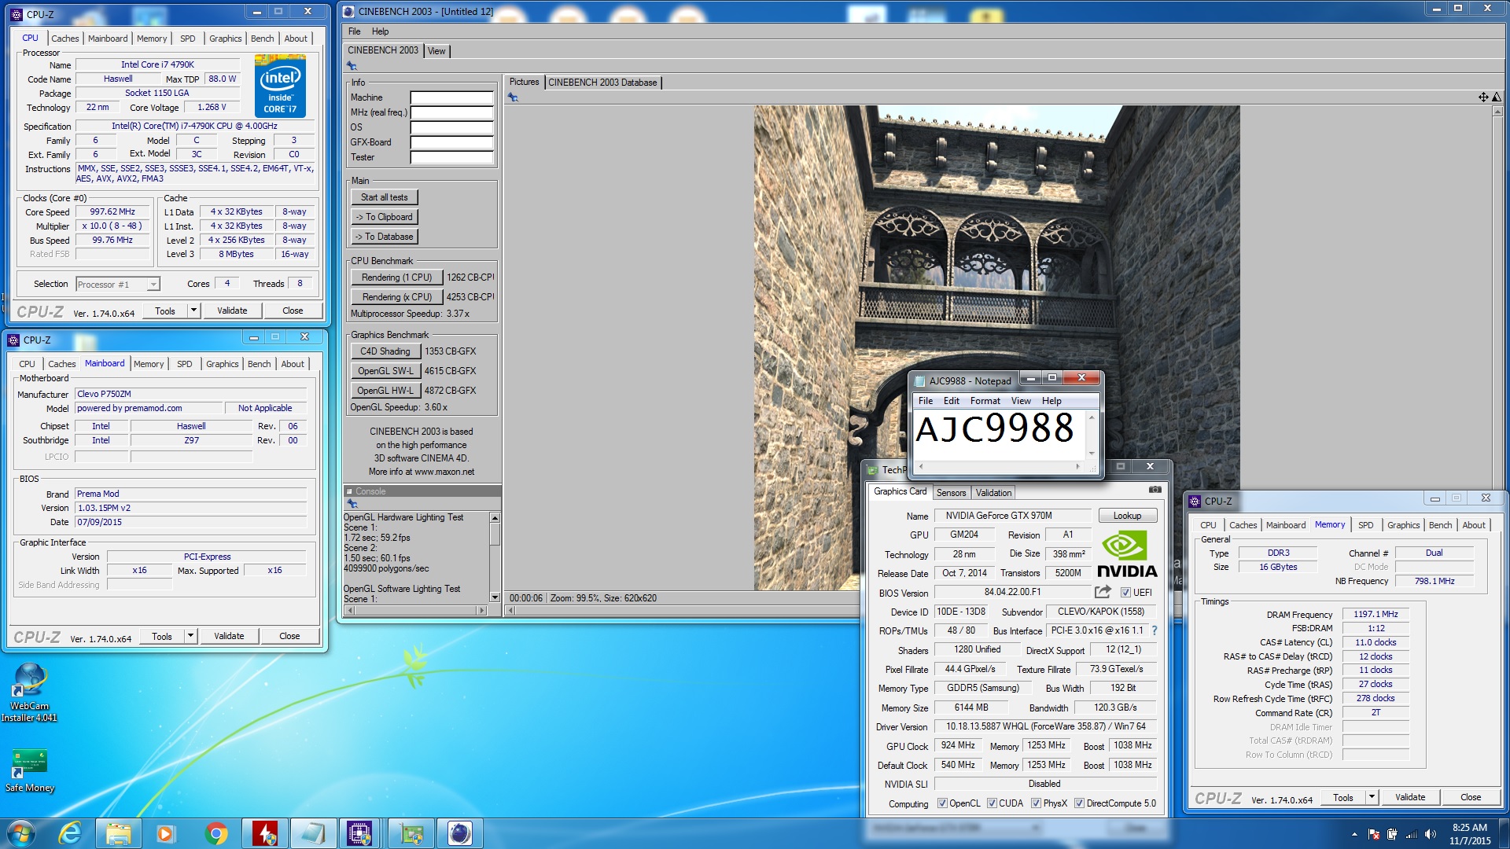Click the red lightning-bolt taskbar icon

[265, 833]
